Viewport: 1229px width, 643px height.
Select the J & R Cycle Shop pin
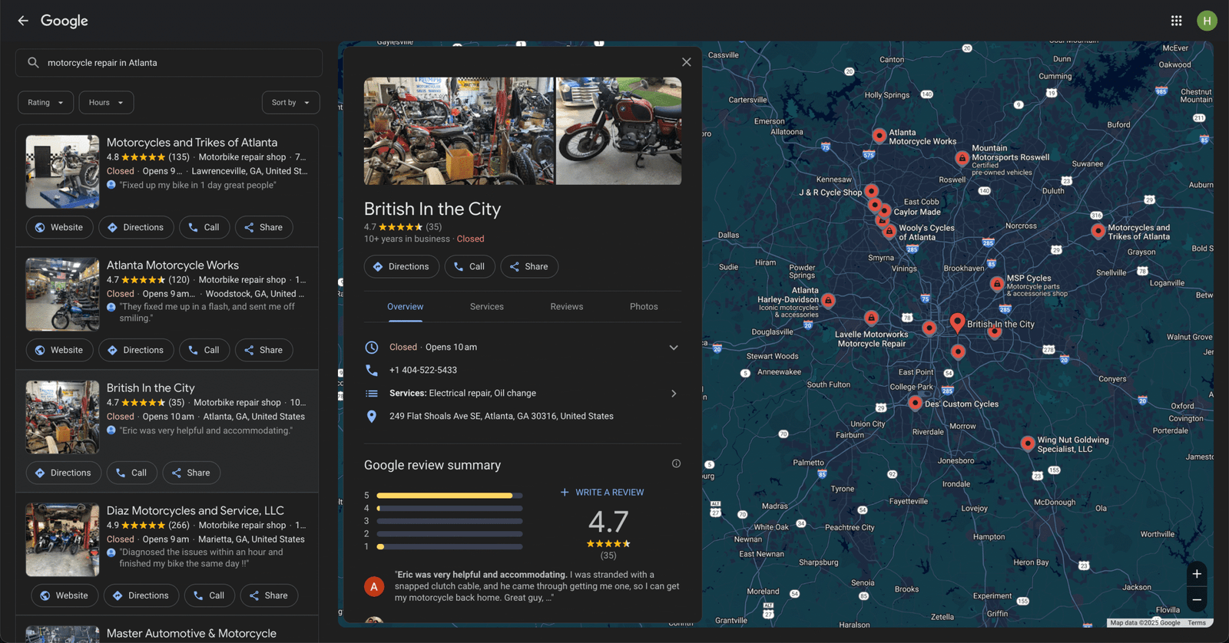click(x=871, y=191)
